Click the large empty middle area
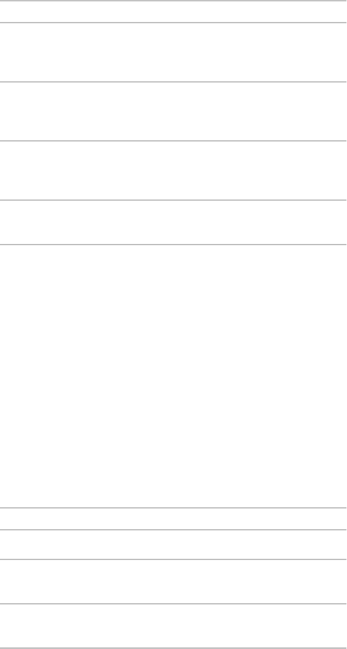347x649 pixels. click(x=173, y=376)
